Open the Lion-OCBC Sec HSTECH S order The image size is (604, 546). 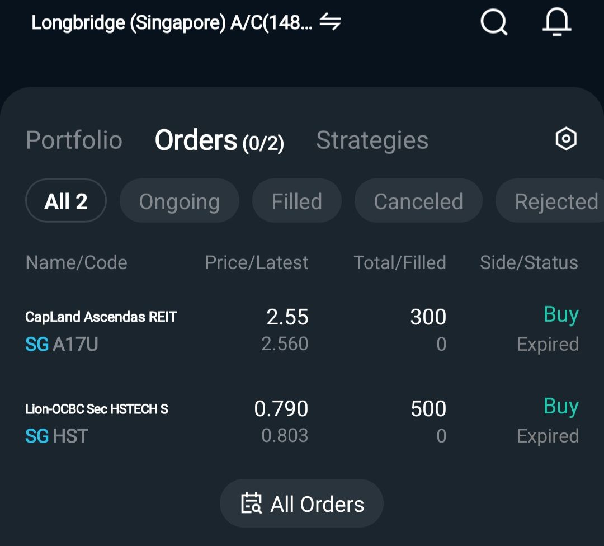pyautogui.click(x=97, y=409)
